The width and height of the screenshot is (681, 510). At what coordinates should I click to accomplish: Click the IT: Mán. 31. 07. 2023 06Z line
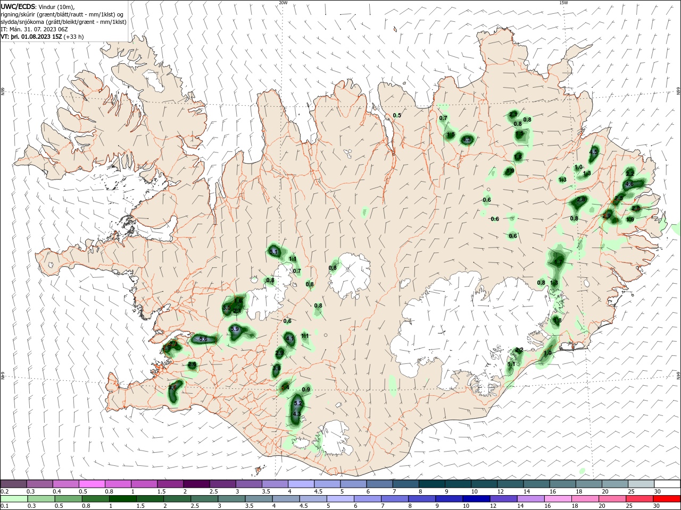pyautogui.click(x=34, y=29)
